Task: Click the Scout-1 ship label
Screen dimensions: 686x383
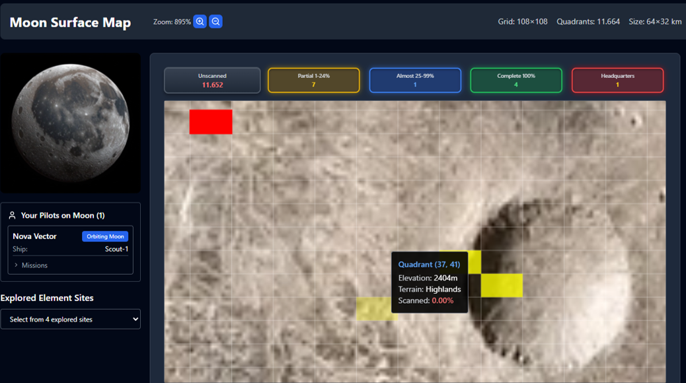Action: click(x=116, y=249)
